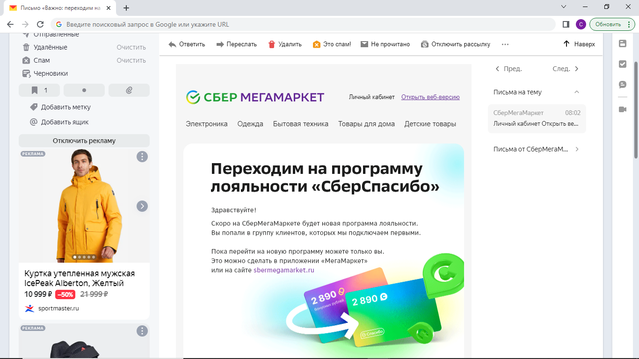Screen dimensions: 639x359
Task: Open a new browser tab
Action: [126, 8]
